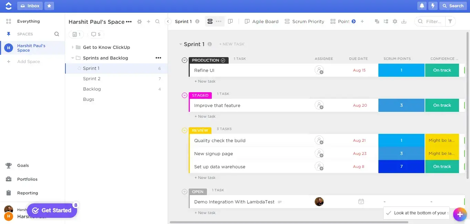Click the Get Started button
The image size is (470, 224).
pos(52,210)
